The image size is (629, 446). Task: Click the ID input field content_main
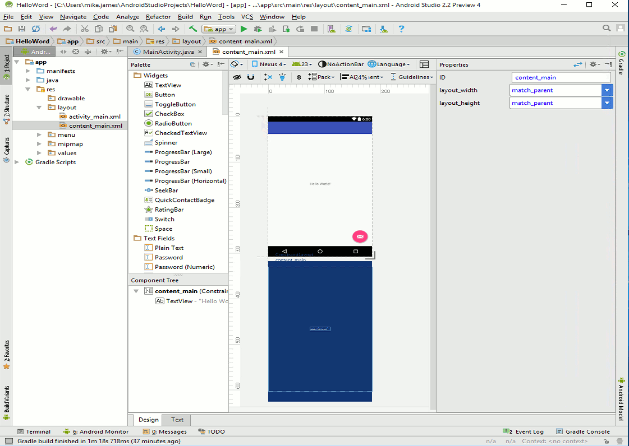(x=561, y=77)
